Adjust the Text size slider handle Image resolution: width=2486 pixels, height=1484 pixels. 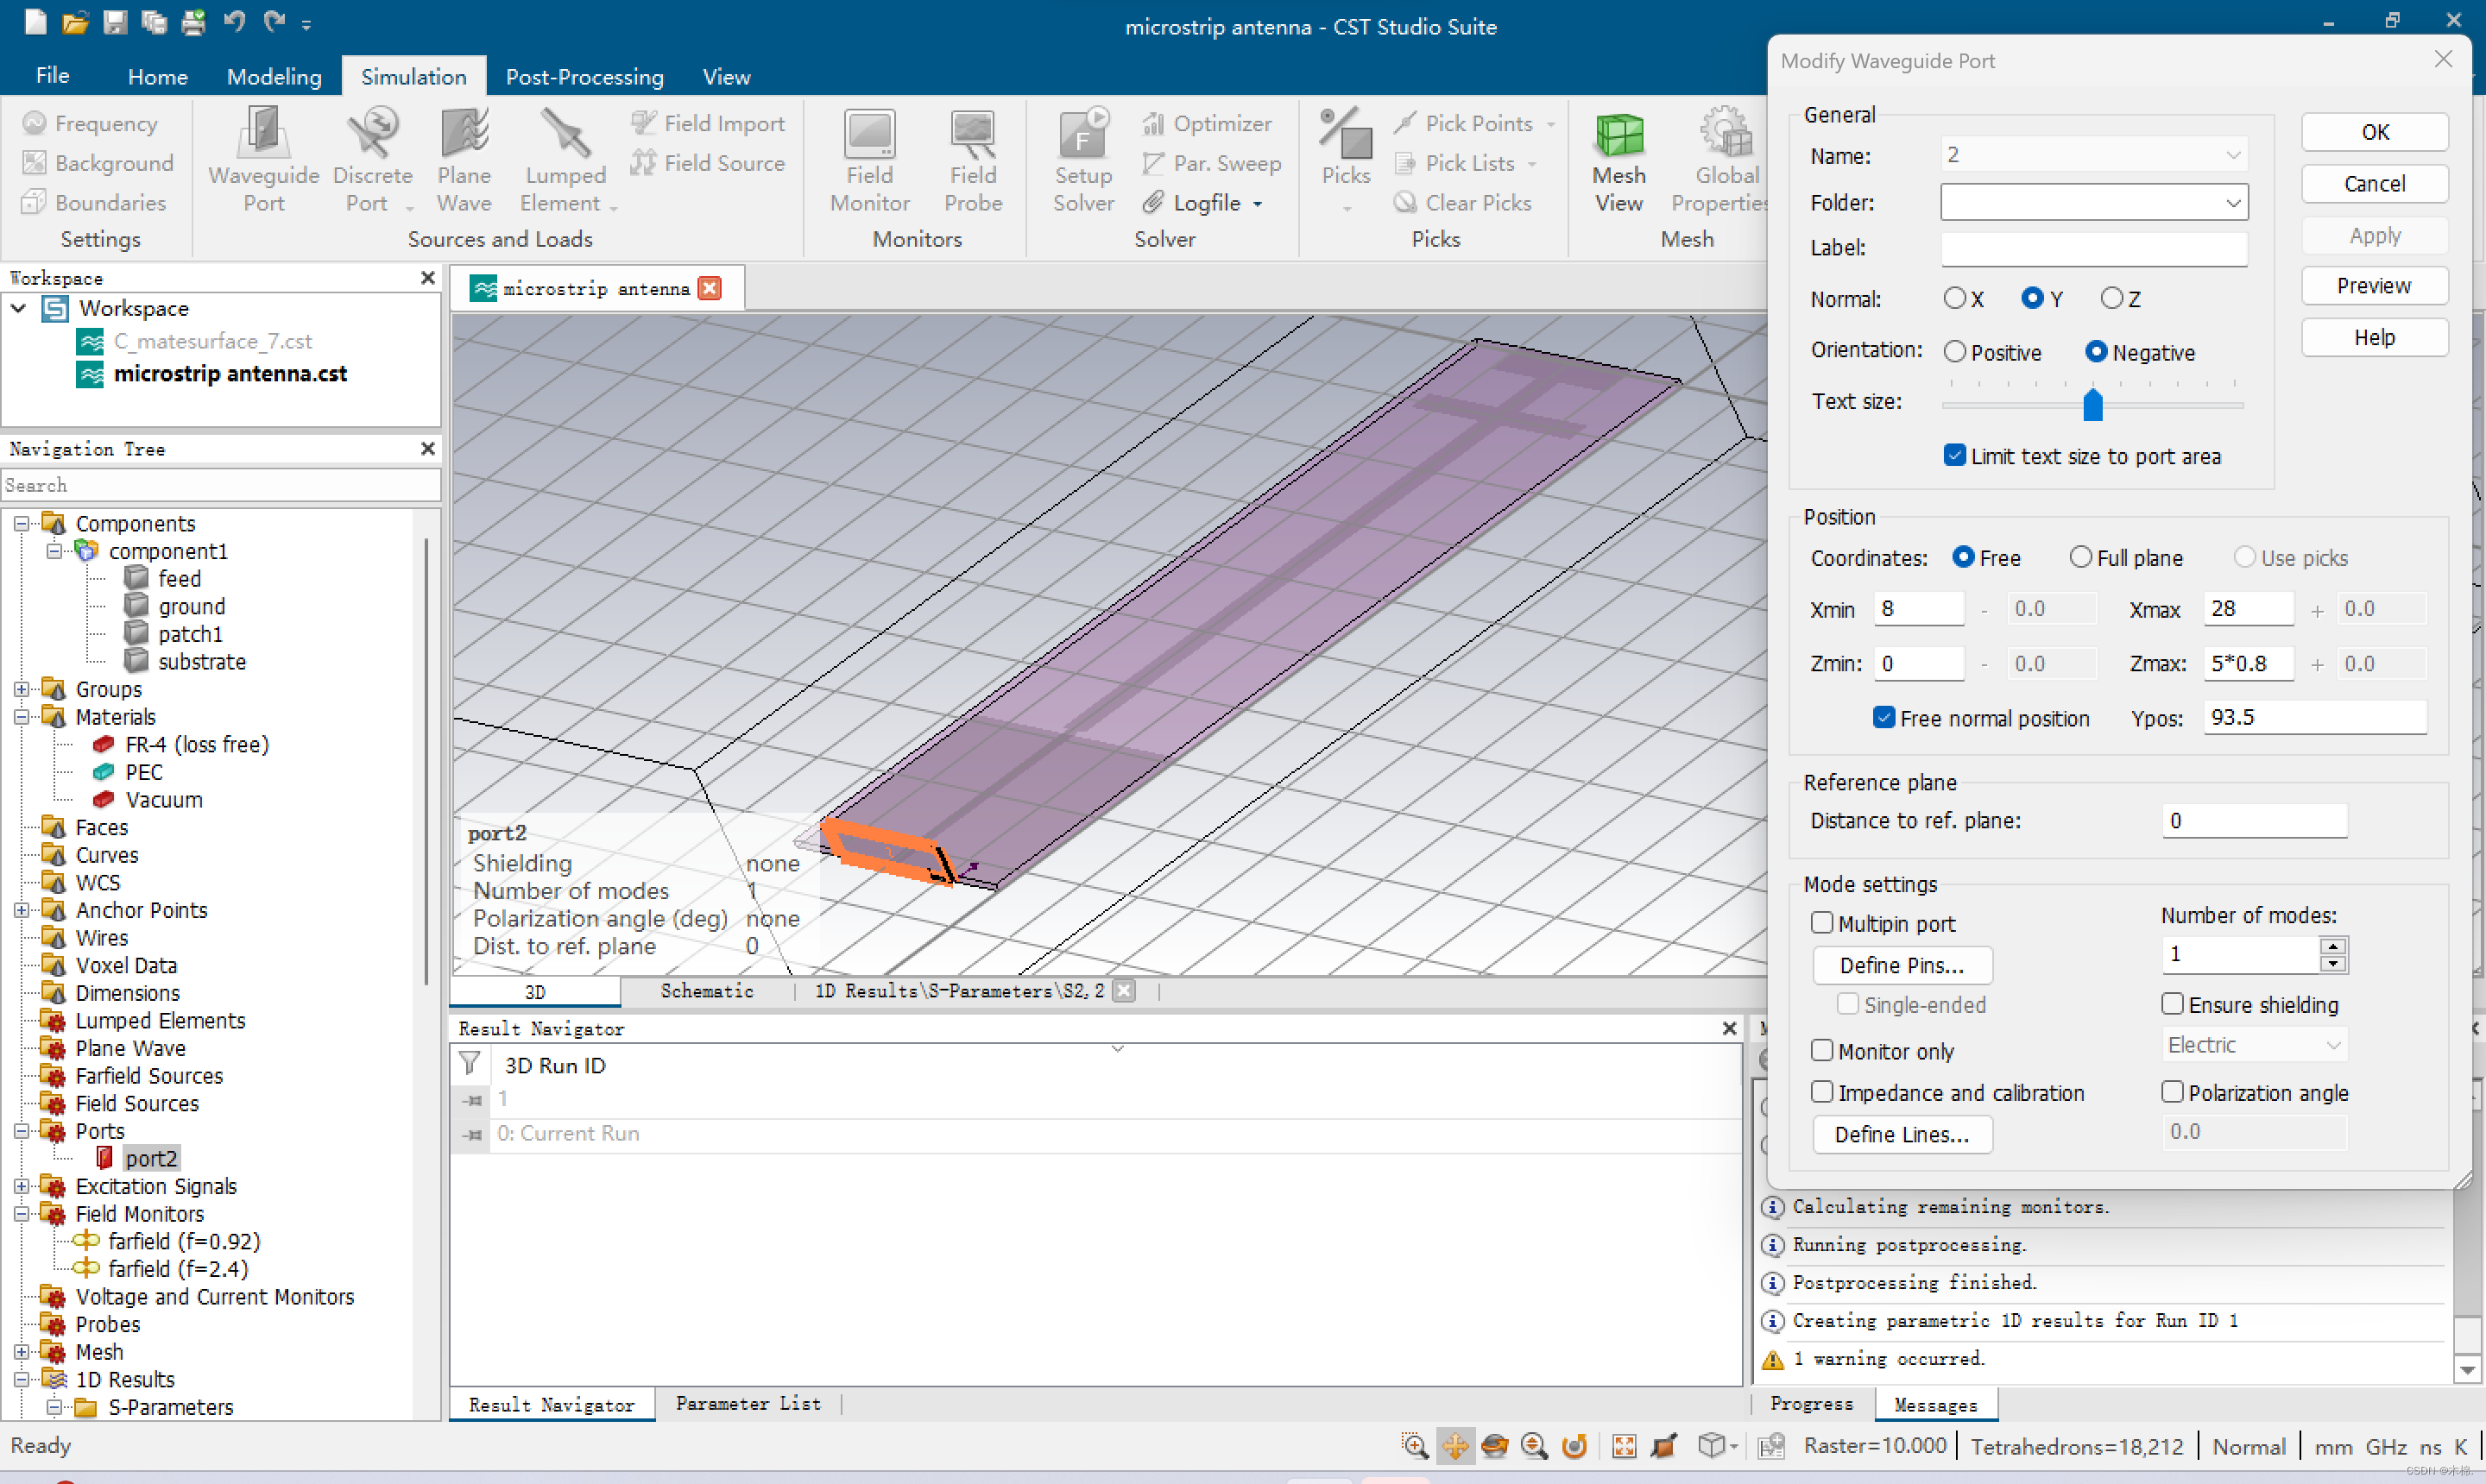[x=2092, y=405]
